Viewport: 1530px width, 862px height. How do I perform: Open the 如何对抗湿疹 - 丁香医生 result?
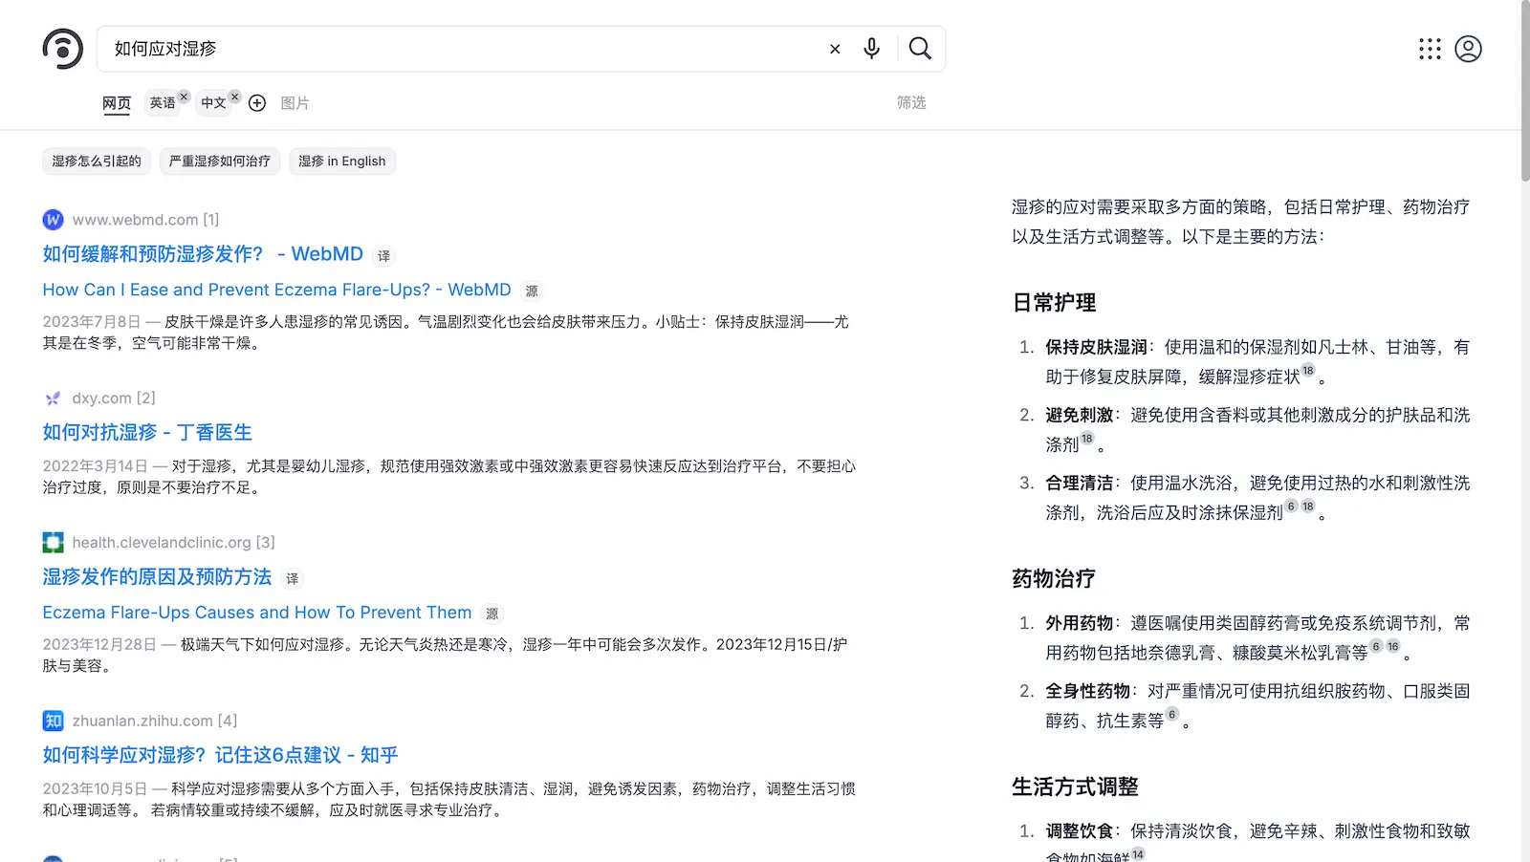coord(147,433)
